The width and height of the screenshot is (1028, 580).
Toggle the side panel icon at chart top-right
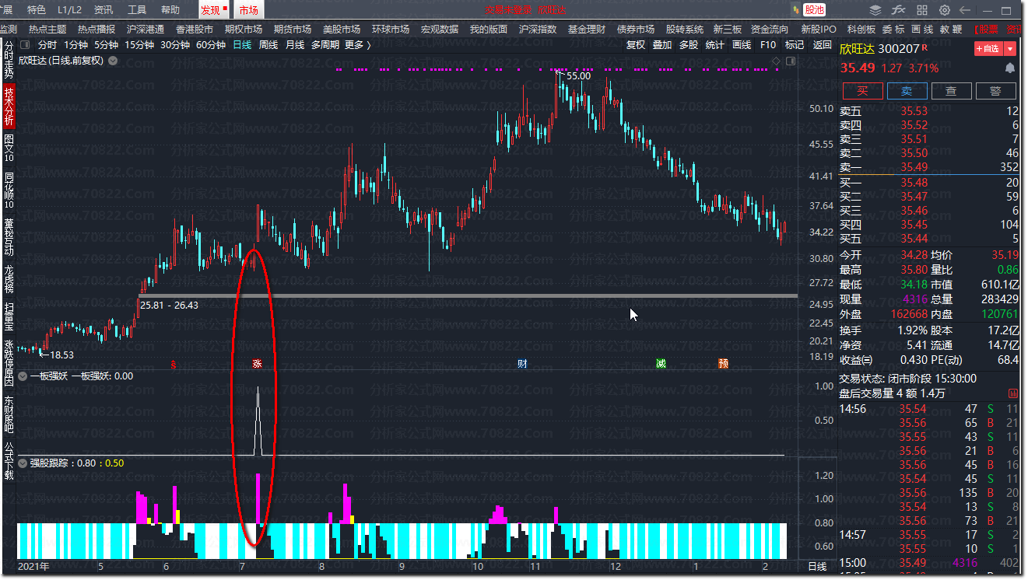point(791,61)
